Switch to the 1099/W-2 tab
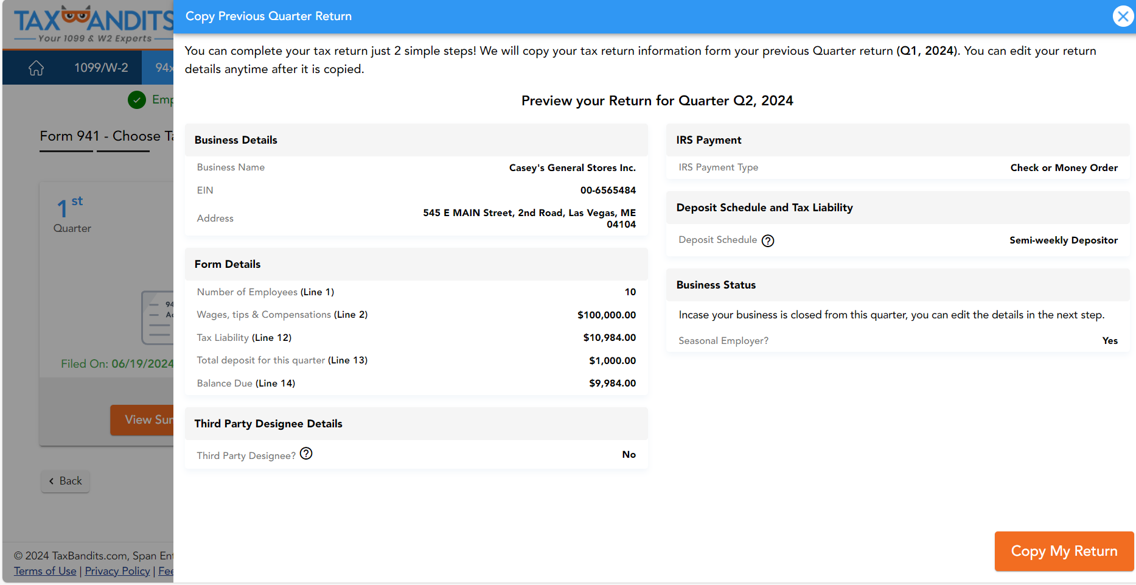 [101, 68]
